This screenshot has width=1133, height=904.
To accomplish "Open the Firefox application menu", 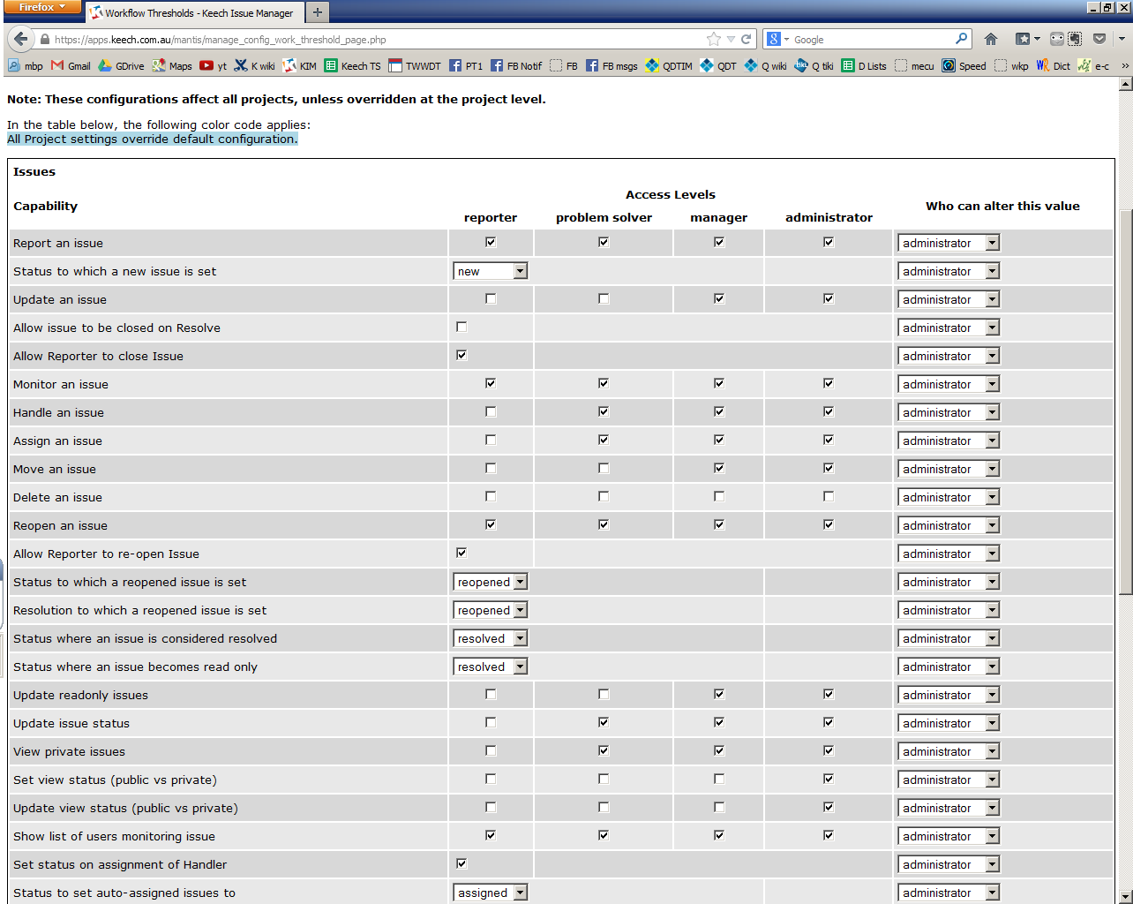I will 41,8.
